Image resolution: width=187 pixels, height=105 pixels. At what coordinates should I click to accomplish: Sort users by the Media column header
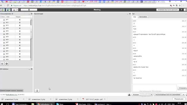tap(23, 17)
